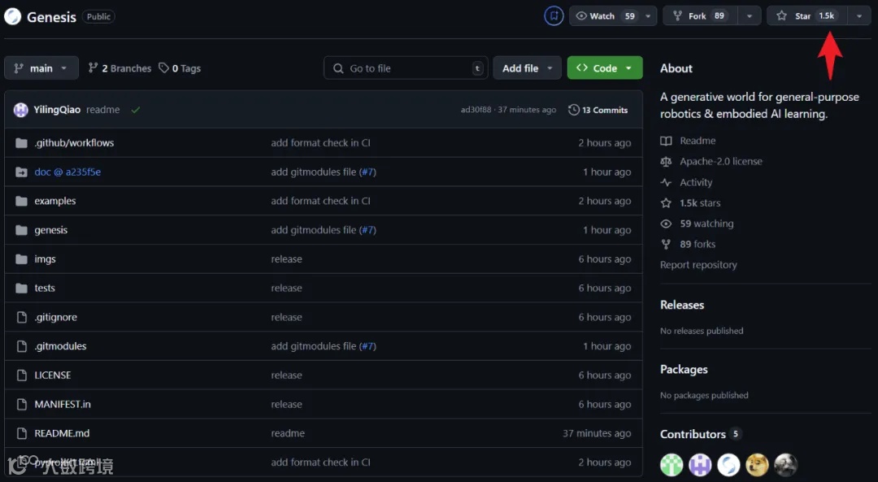Open the Packages section heading

tap(684, 370)
